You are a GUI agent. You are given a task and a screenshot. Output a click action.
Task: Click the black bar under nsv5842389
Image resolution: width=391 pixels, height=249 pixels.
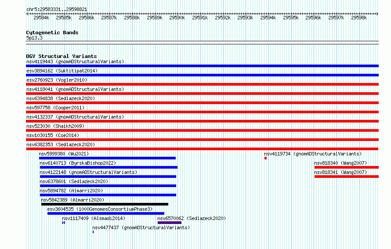[x=105, y=204]
